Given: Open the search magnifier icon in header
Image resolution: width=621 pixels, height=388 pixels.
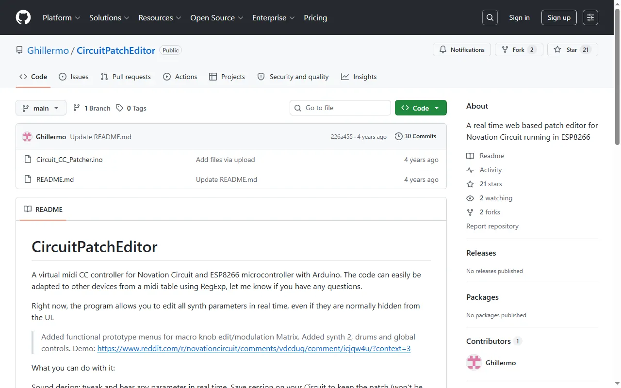Looking at the screenshot, I should pyautogui.click(x=490, y=17).
